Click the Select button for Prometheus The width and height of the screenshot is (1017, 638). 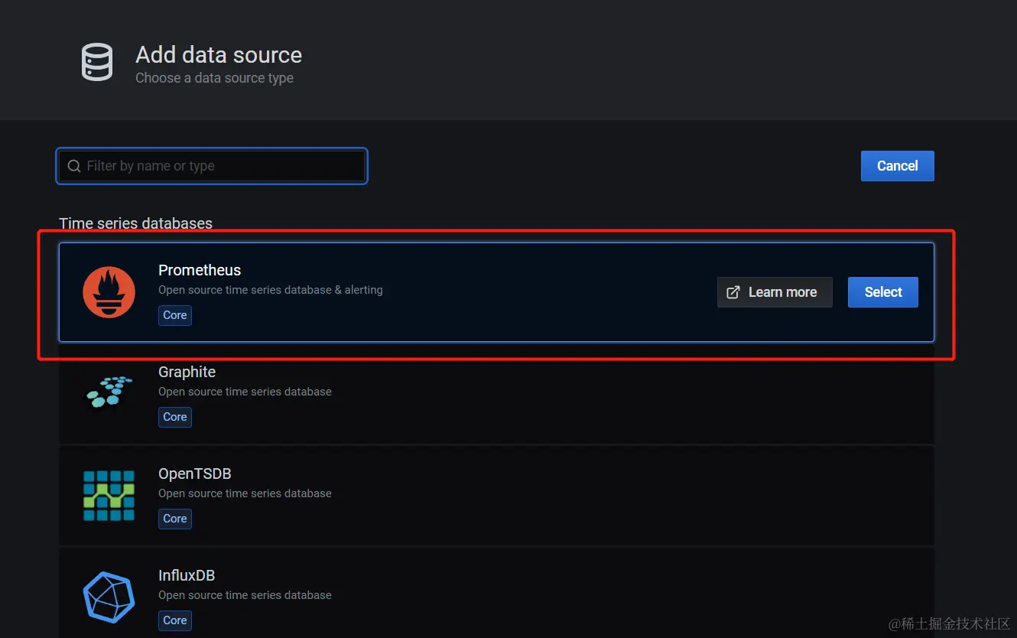point(883,292)
